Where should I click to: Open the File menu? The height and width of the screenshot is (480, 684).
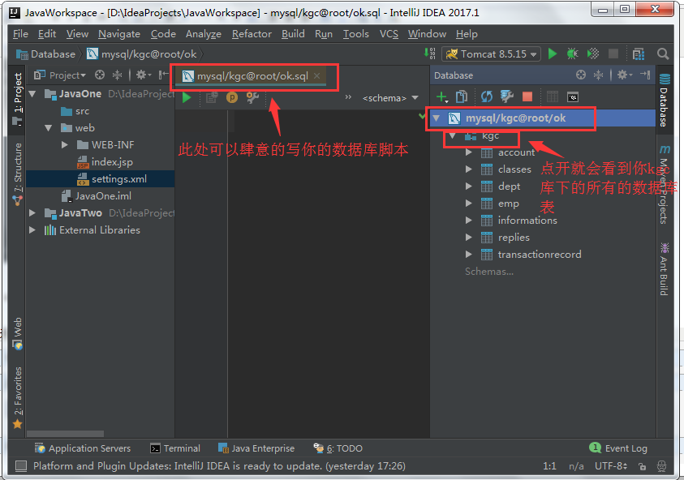(x=20, y=34)
